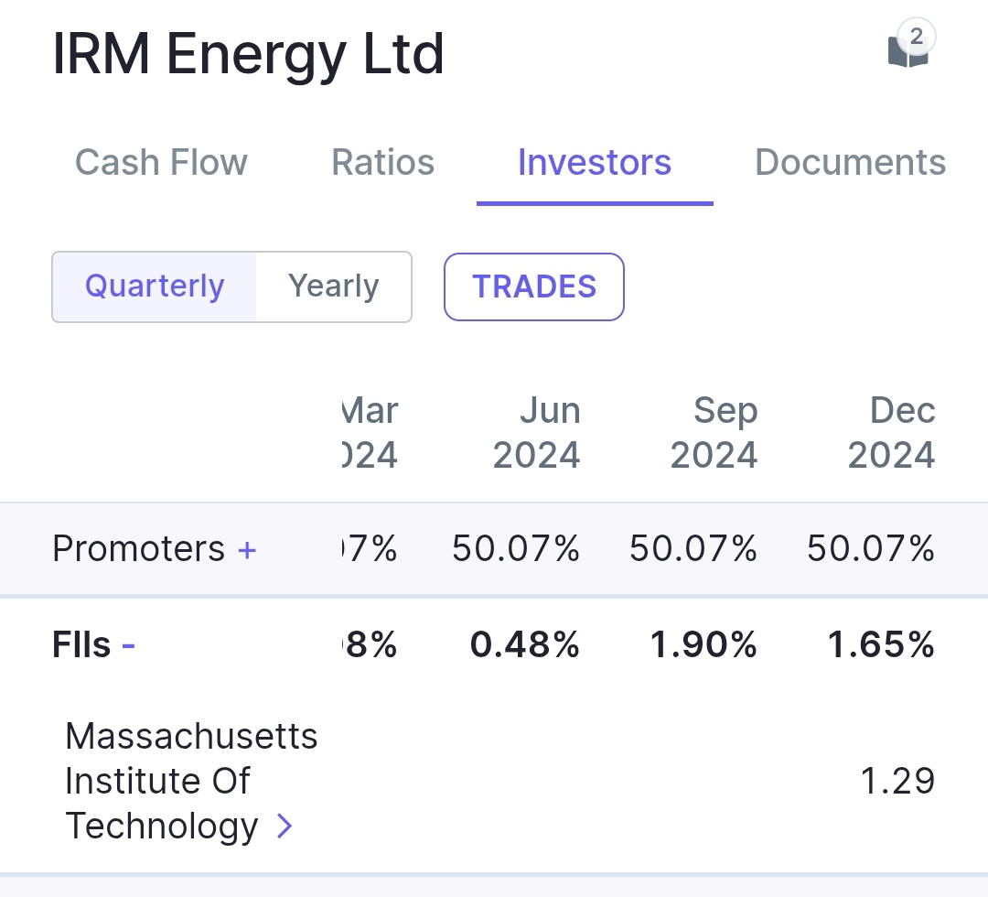The width and height of the screenshot is (988, 897).
Task: Select the Investors tab
Action: click(595, 163)
